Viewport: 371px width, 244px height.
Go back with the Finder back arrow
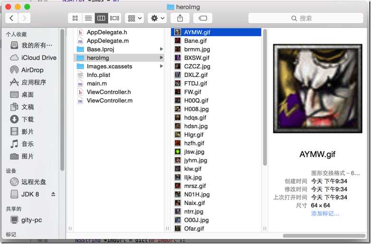click(11, 18)
